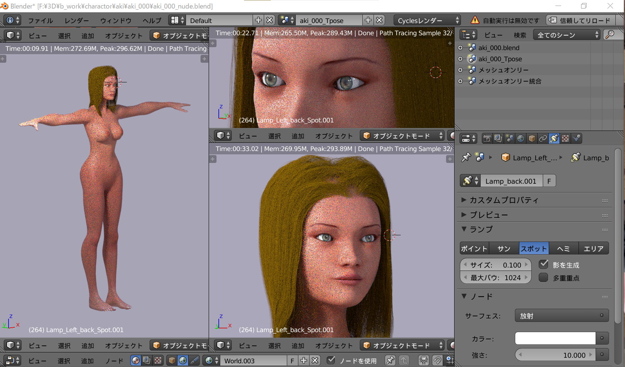This screenshot has width=625, height=367.
Task: Click the pin icon beside the Lamp_Left breadcrumb
Action: (466, 158)
